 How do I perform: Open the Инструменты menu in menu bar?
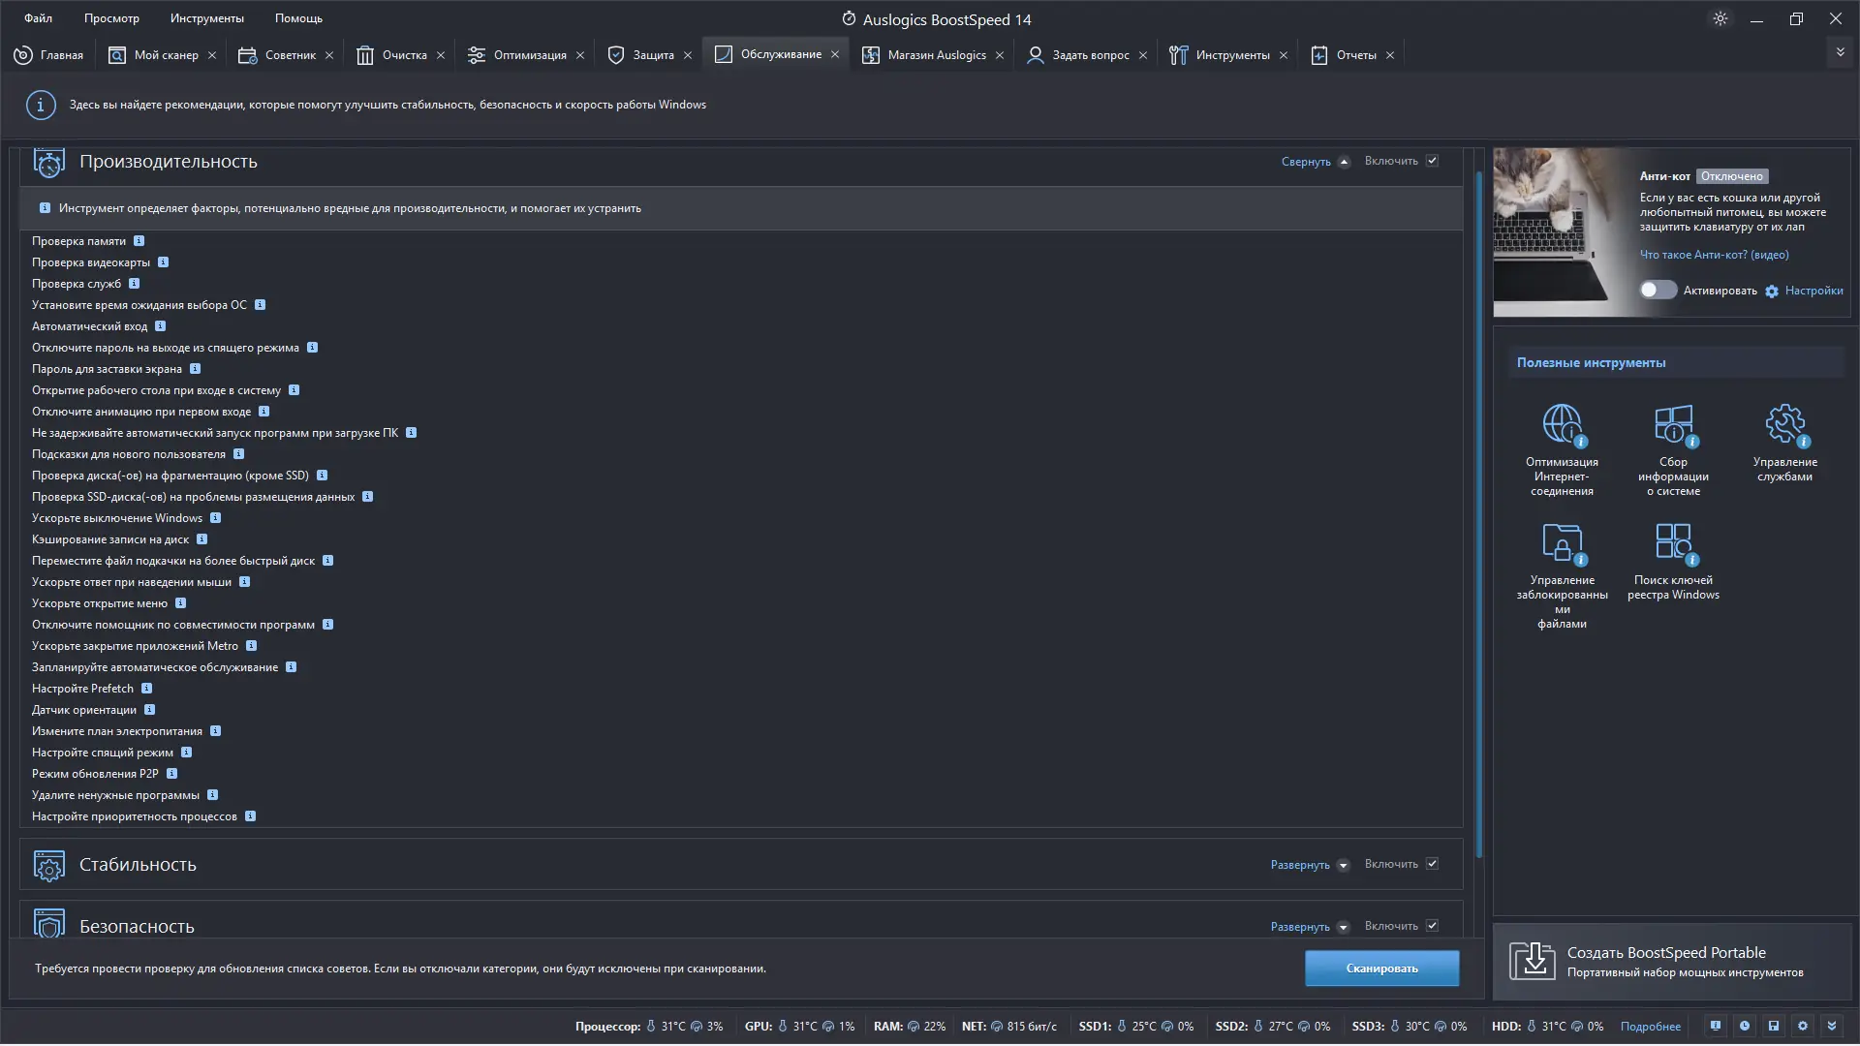(206, 18)
